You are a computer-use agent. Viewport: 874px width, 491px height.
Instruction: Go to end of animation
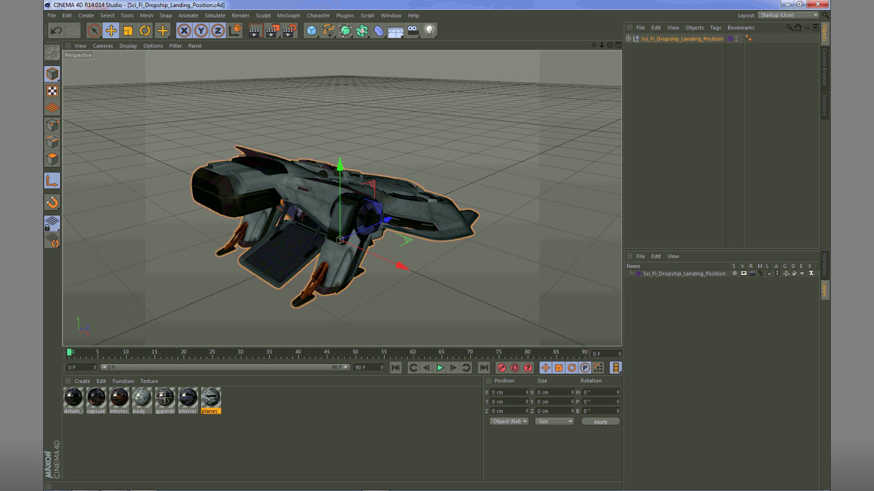483,368
